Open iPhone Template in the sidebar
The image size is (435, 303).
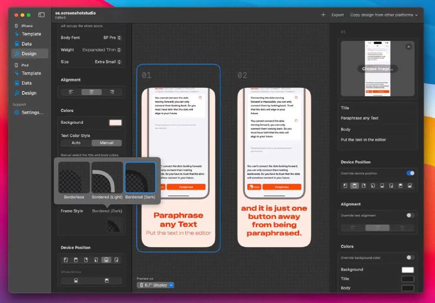click(31, 34)
